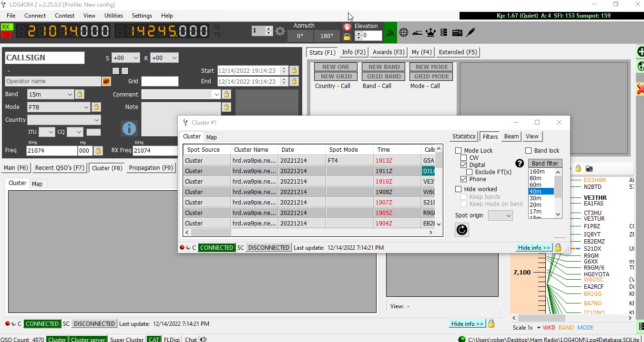Click the CALLSIGN input field
644x342 pixels.
point(45,58)
